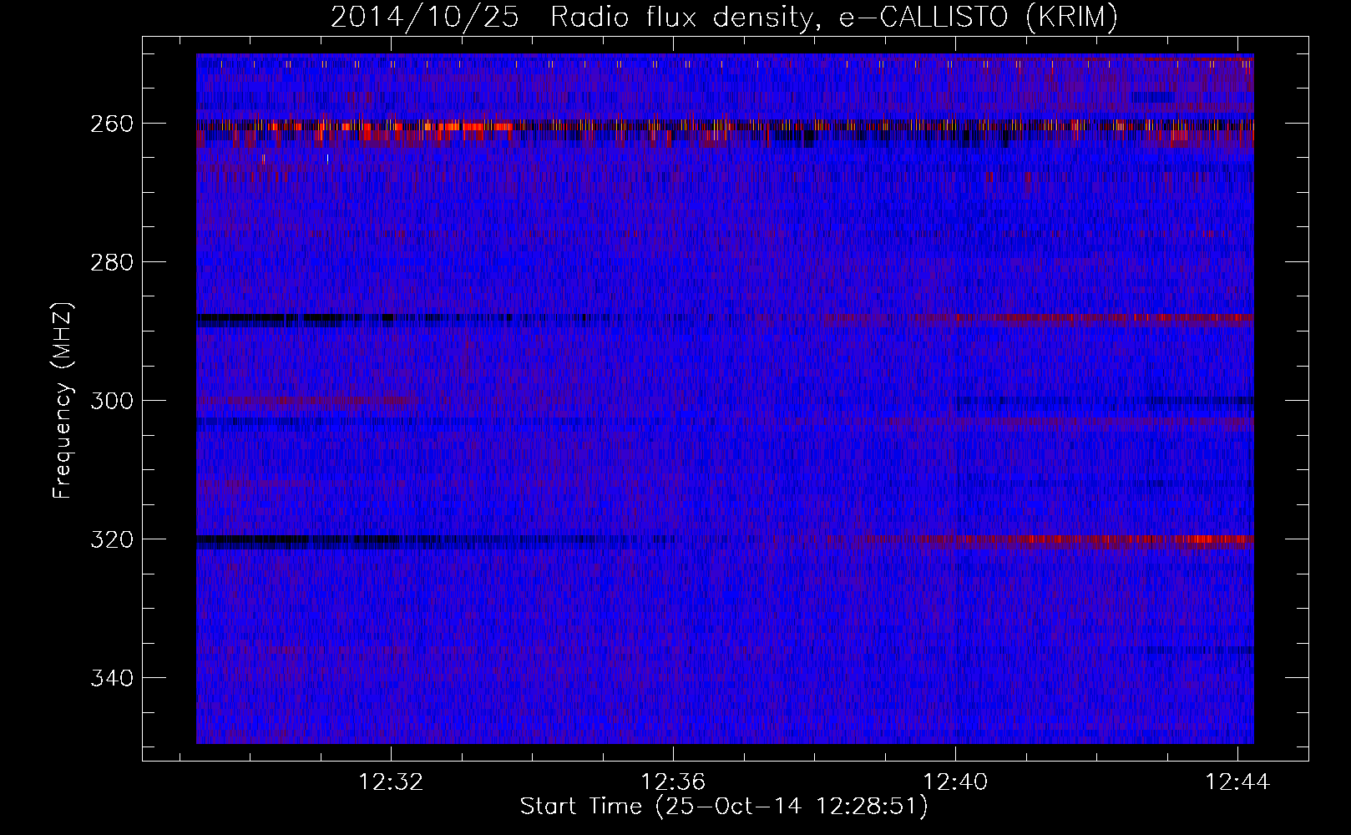
Task: Click the 'Start Time (25-Oct-14 12:28:51)' label
Action: coord(724,807)
